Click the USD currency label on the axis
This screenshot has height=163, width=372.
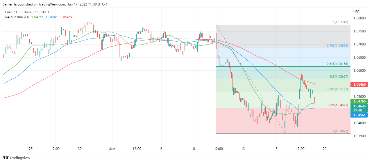tap(357, 12)
